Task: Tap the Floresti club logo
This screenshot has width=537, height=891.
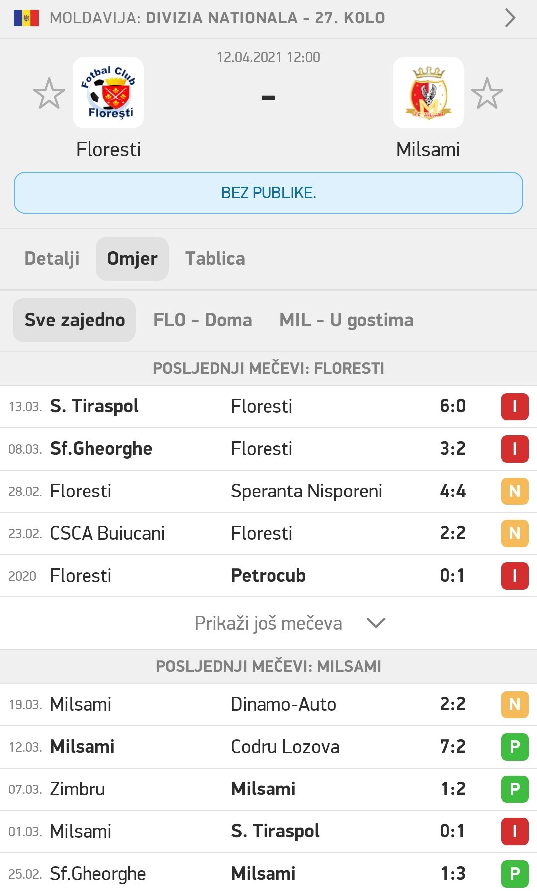Action: click(x=108, y=93)
